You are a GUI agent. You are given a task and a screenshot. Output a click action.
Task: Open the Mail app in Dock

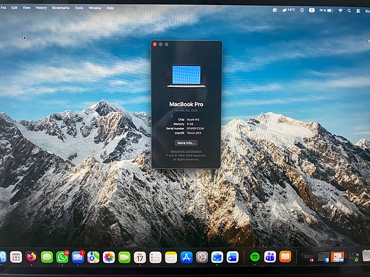click(x=78, y=257)
